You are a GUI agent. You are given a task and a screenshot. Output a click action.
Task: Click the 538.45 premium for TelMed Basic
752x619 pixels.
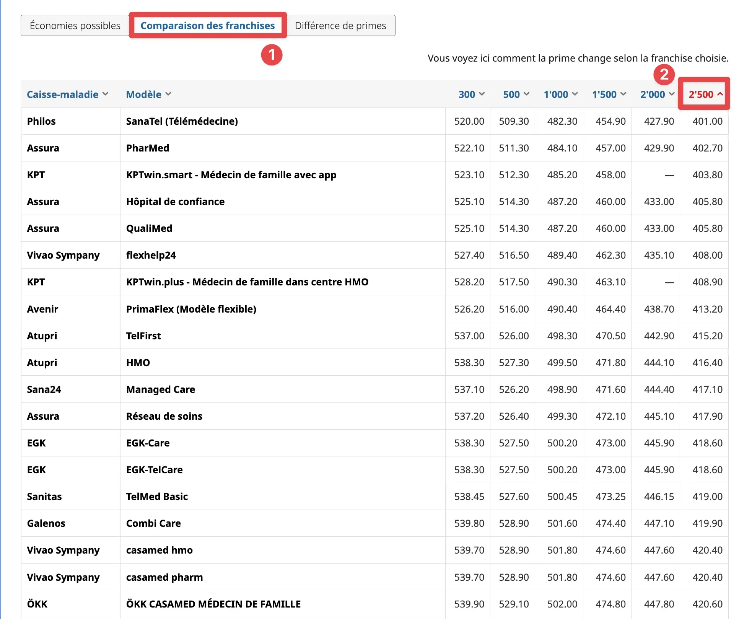(x=469, y=497)
